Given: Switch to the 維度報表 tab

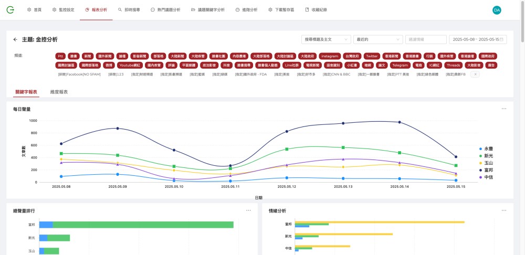Looking at the screenshot, I should tap(59, 92).
